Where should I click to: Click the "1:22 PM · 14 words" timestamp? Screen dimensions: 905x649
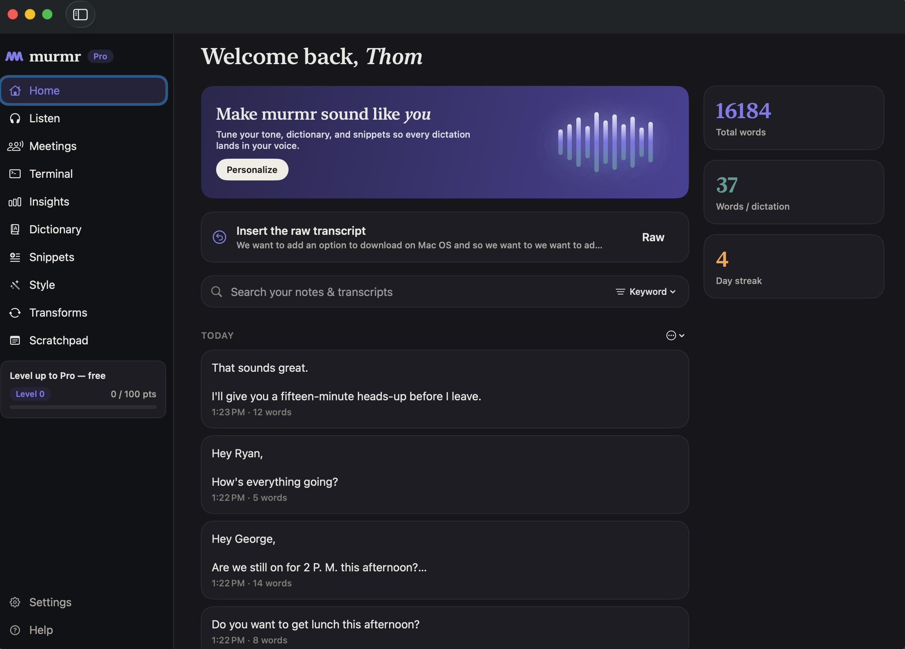point(251,583)
